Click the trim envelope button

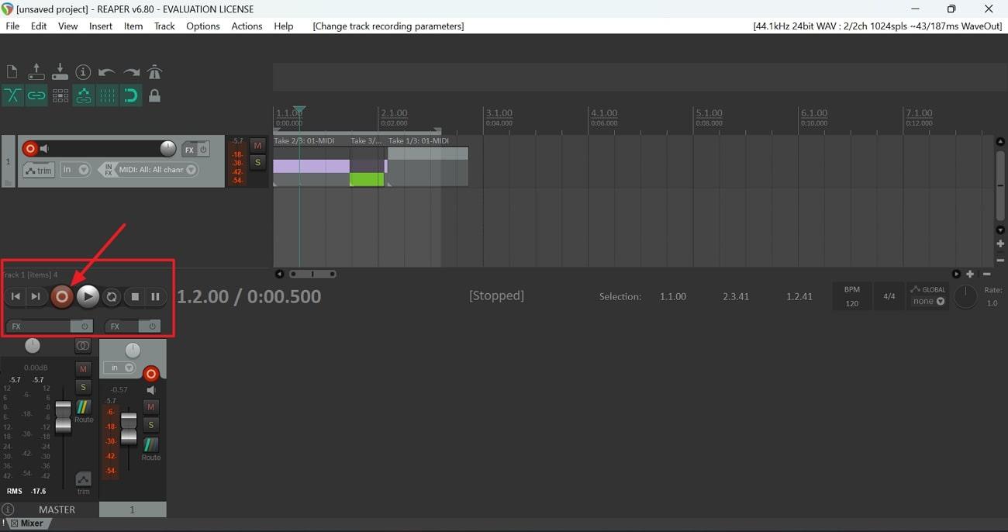tap(39, 170)
